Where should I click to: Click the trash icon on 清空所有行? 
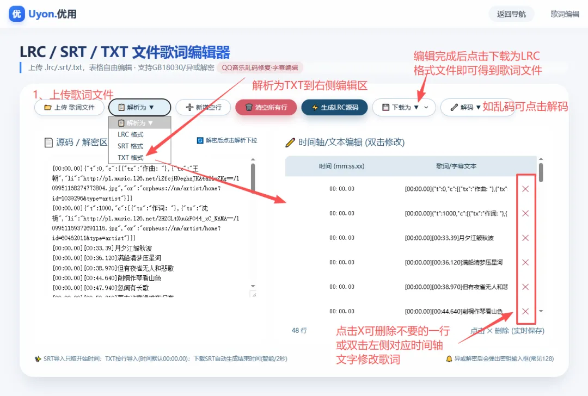(x=249, y=108)
